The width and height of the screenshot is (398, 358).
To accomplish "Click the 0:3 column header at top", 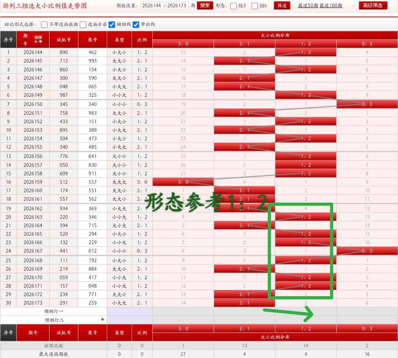I will tap(367, 44).
